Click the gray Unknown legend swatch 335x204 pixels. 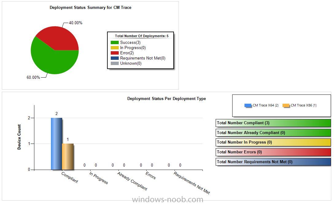(114, 63)
